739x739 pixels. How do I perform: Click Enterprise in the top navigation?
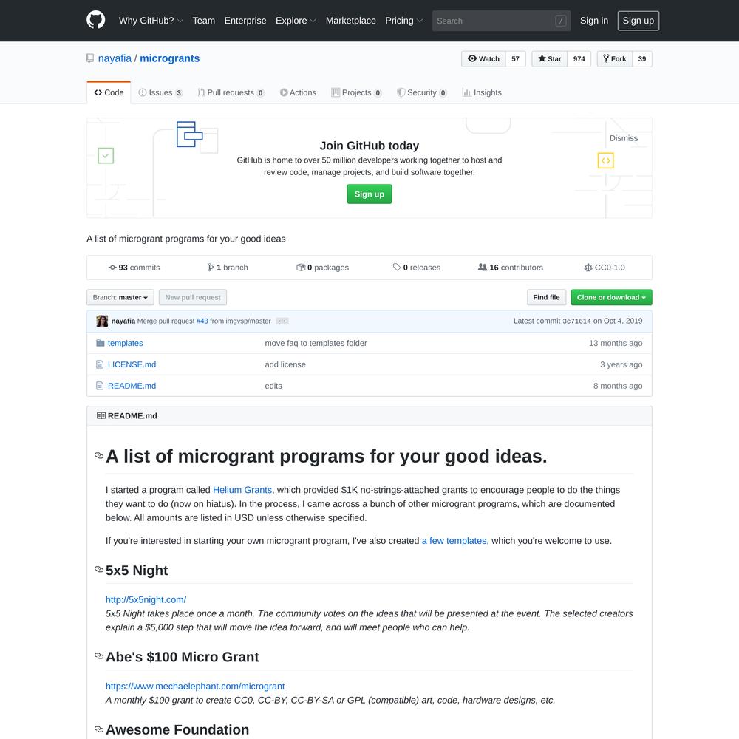coord(245,21)
